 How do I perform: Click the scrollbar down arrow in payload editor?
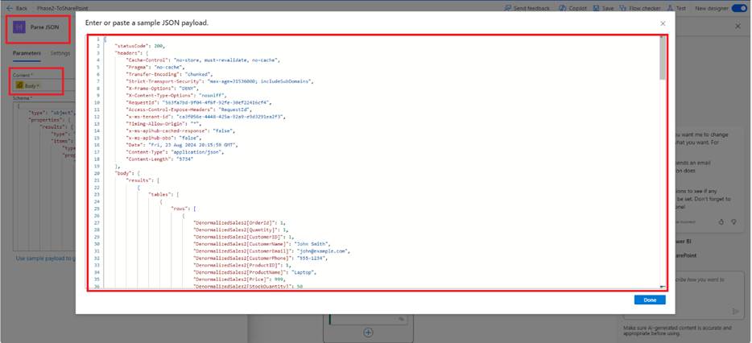tap(663, 287)
